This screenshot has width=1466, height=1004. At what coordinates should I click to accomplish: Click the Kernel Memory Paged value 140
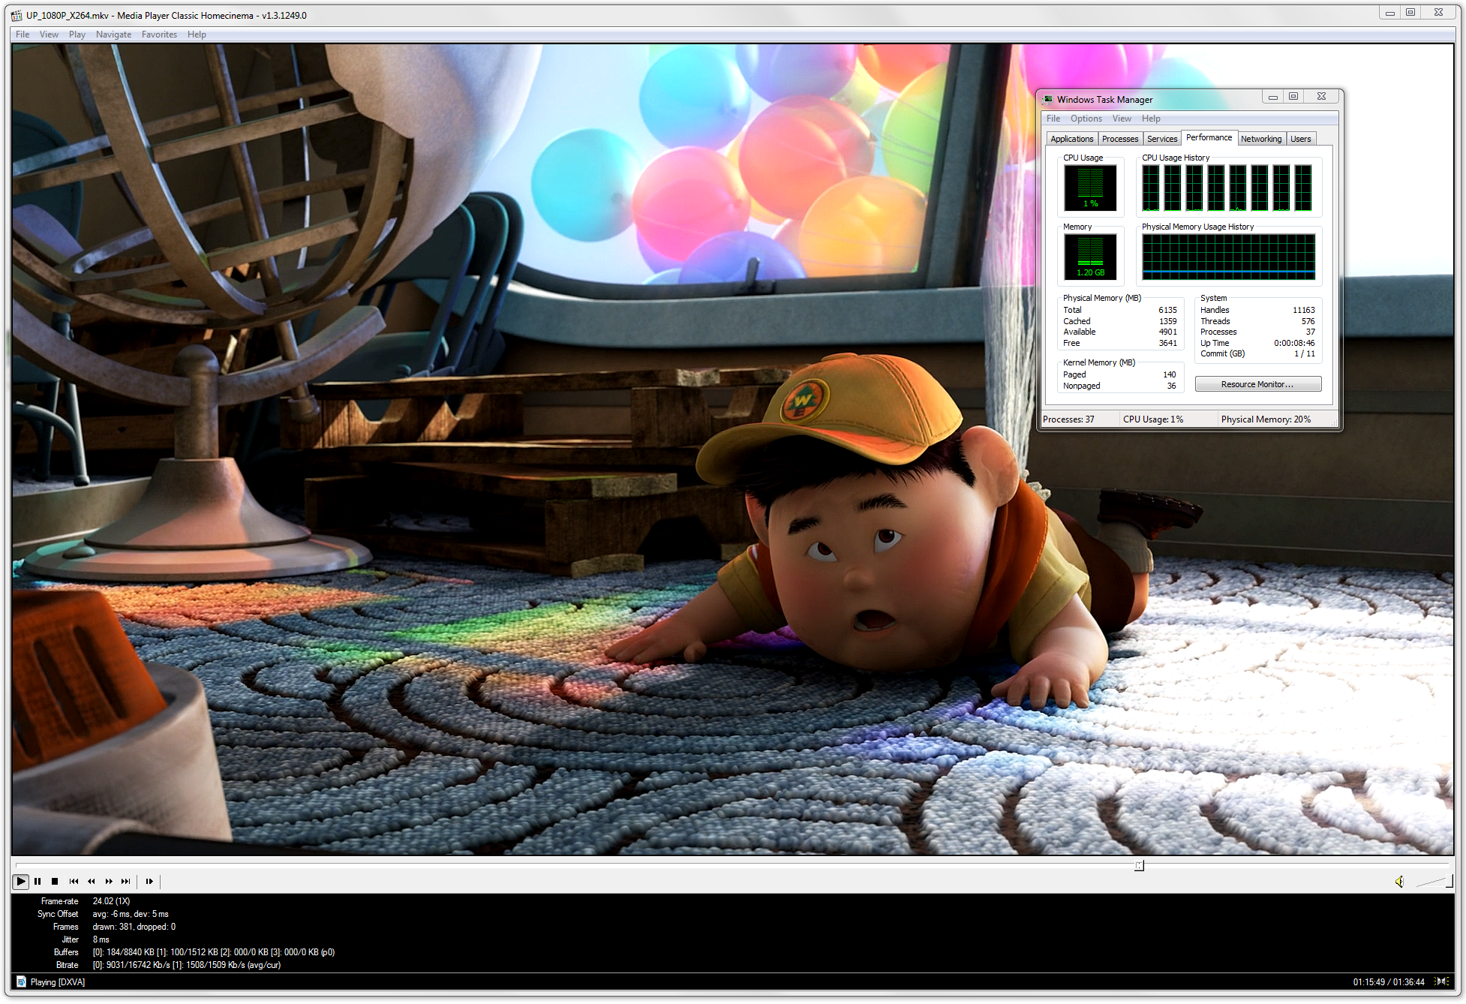tap(1170, 374)
